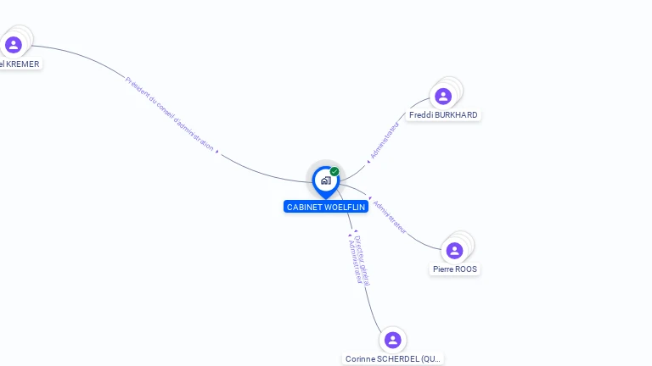Click arrow marker on Pierre ROOS edge
The width and height of the screenshot is (652, 366).
coord(370,198)
